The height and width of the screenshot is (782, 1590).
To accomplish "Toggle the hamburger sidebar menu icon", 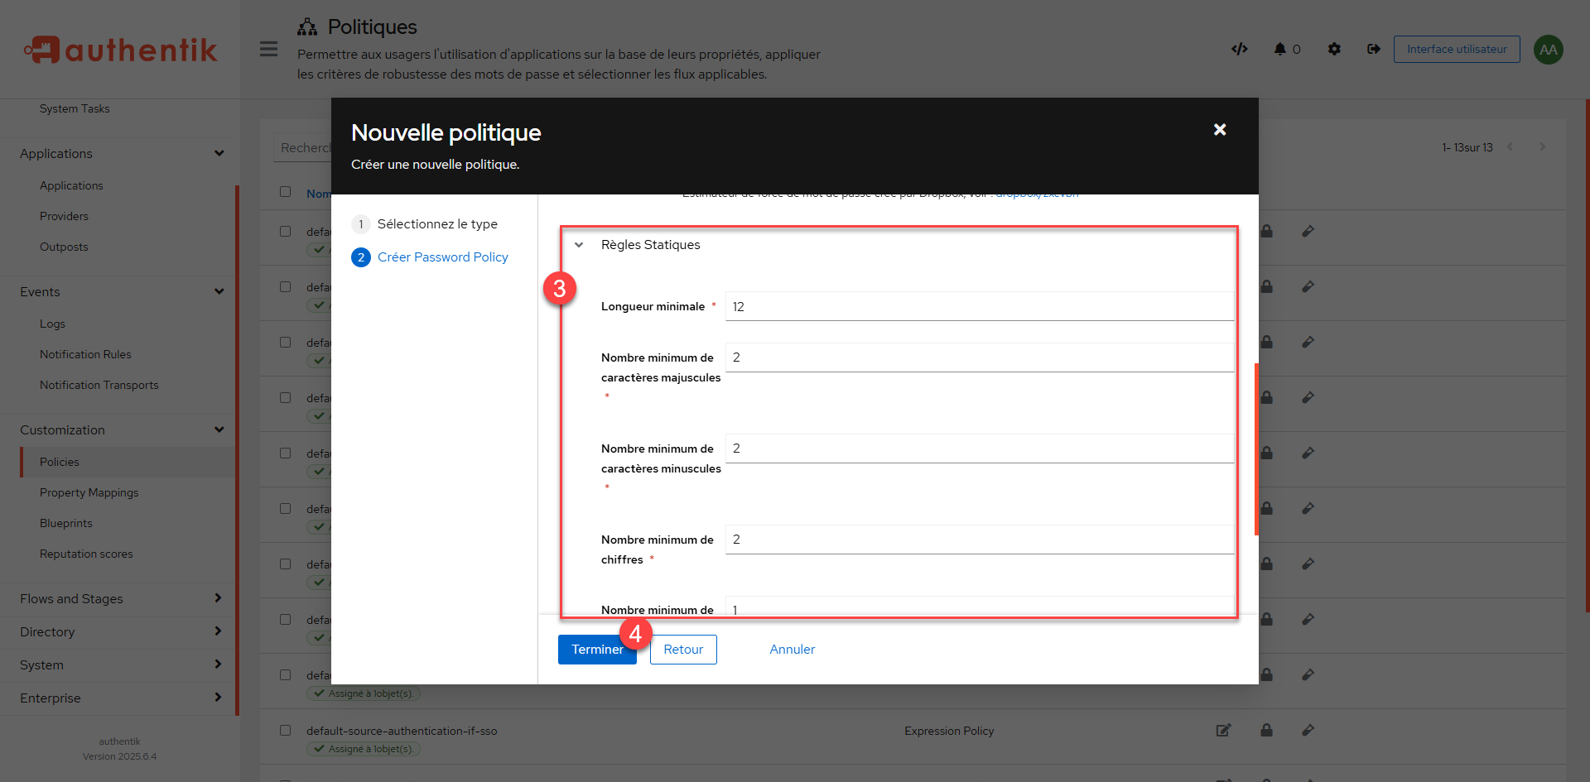I will point(268,49).
